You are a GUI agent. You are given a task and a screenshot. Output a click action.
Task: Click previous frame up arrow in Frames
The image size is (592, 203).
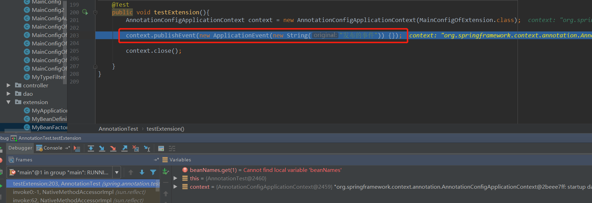[131, 172]
